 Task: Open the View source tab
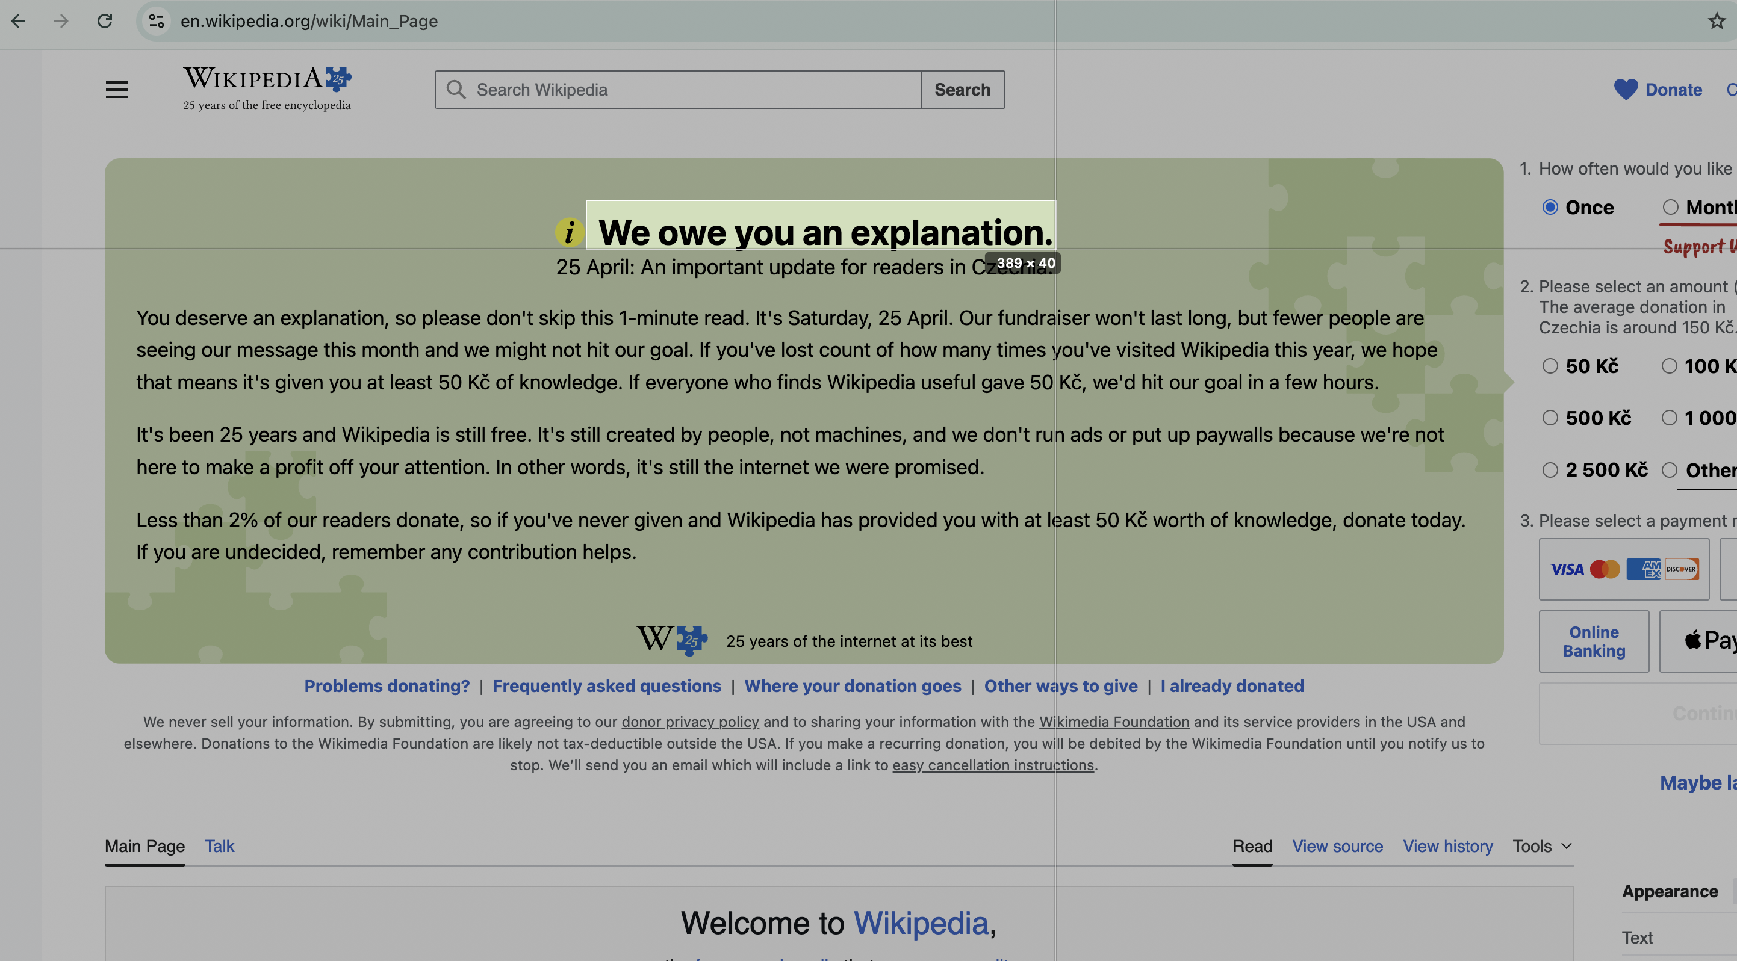tap(1337, 845)
